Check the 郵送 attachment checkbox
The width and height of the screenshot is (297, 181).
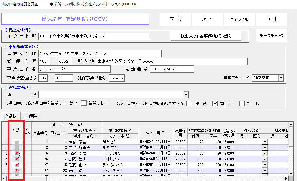[x=190, y=103]
